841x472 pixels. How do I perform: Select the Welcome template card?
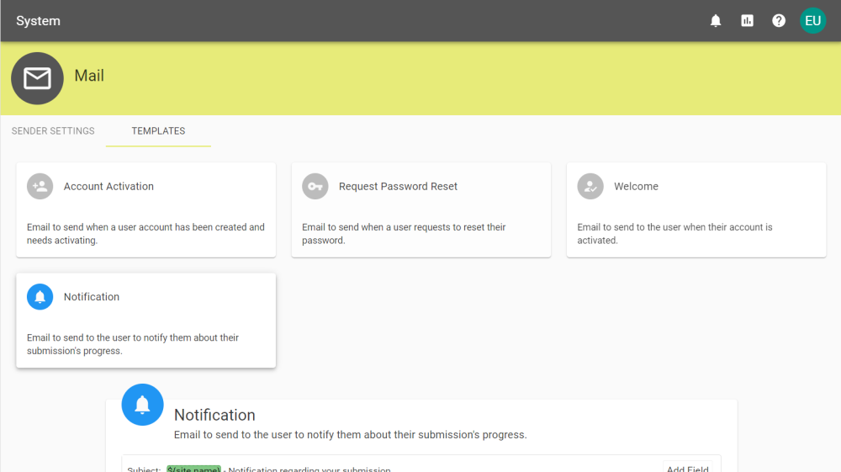coord(696,210)
